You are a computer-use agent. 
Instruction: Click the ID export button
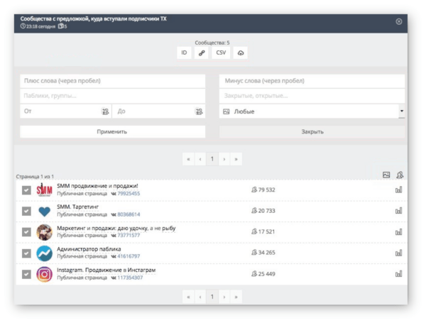click(x=184, y=53)
